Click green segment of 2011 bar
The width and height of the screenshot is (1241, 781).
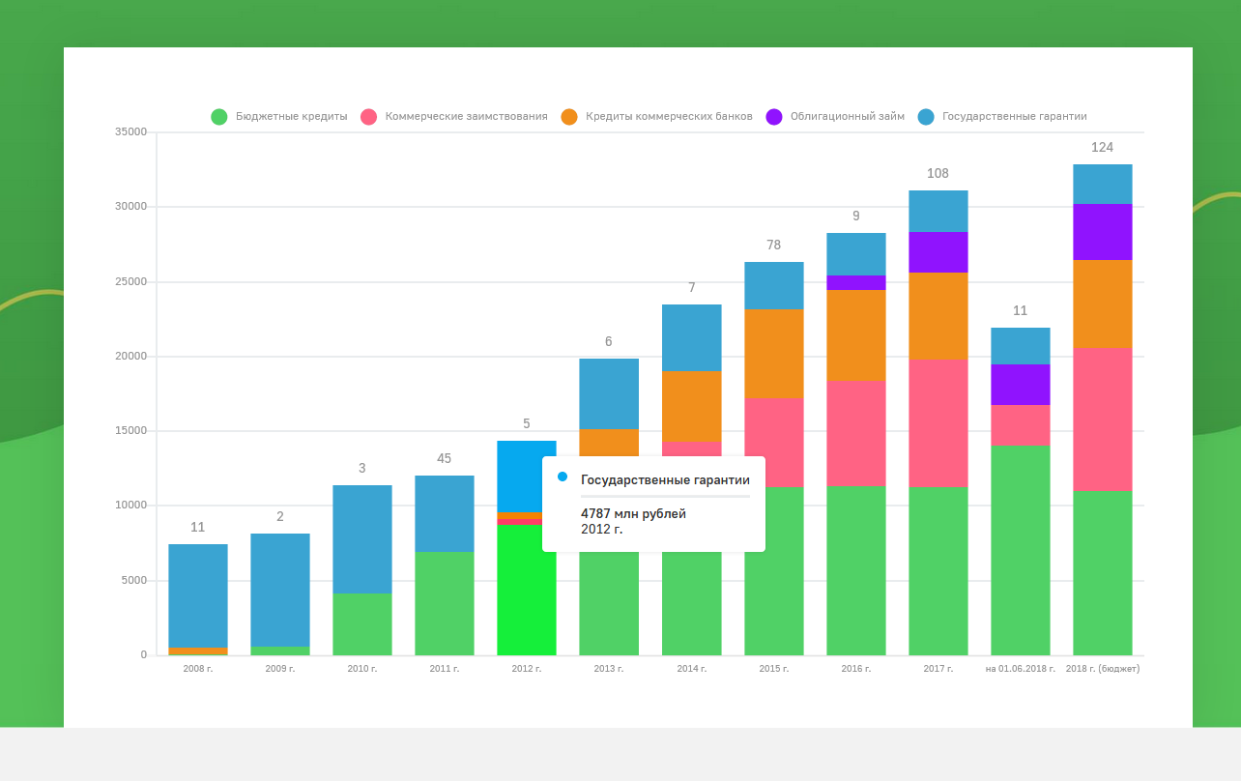tap(445, 603)
